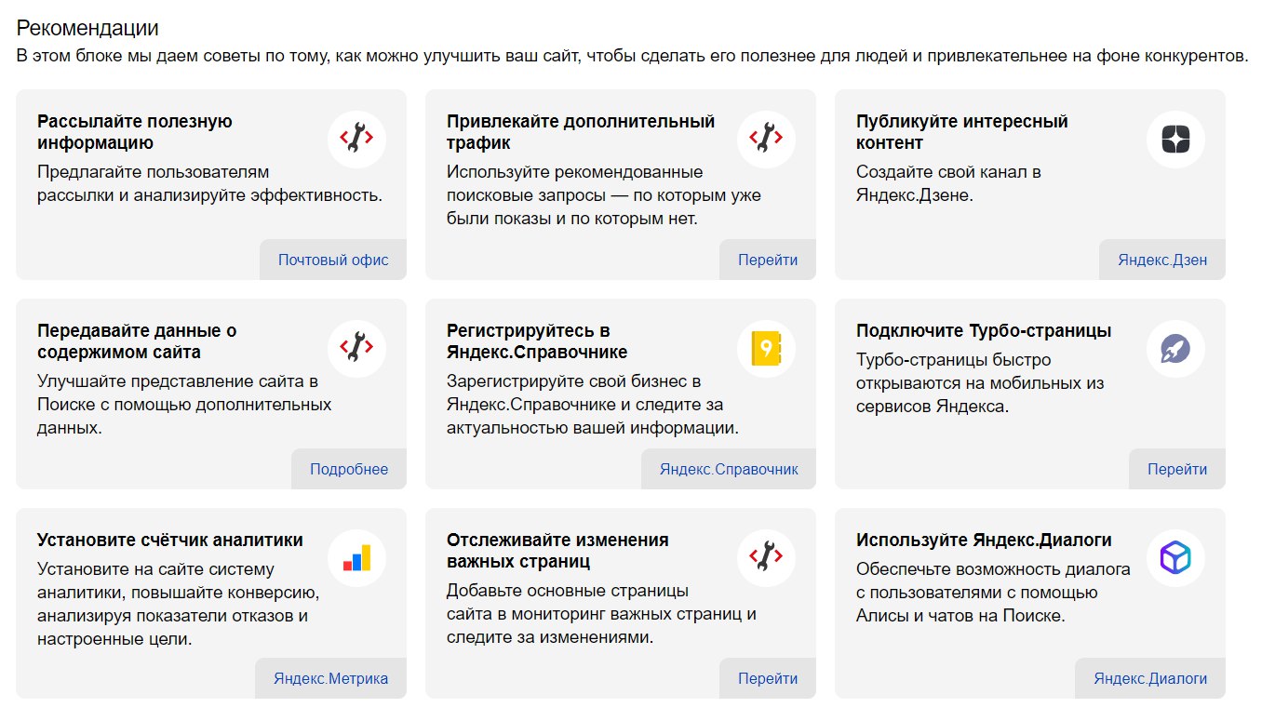This screenshot has width=1275, height=721.
Task: Open the Яндекс.Метрика button
Action: point(331,678)
